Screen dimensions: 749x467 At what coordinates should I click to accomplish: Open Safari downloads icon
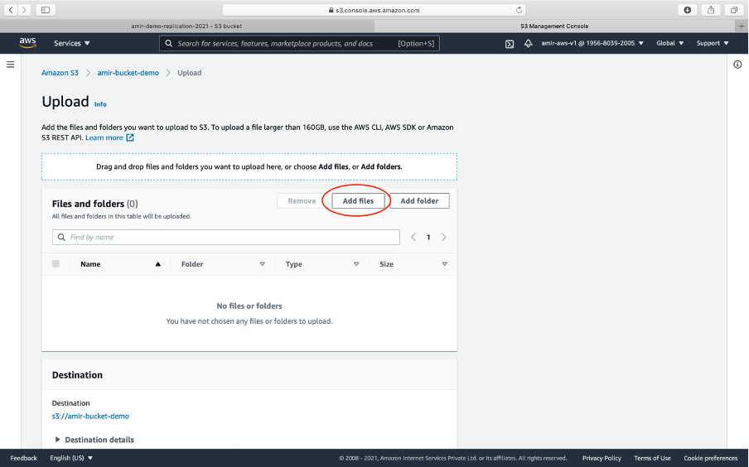click(x=688, y=10)
